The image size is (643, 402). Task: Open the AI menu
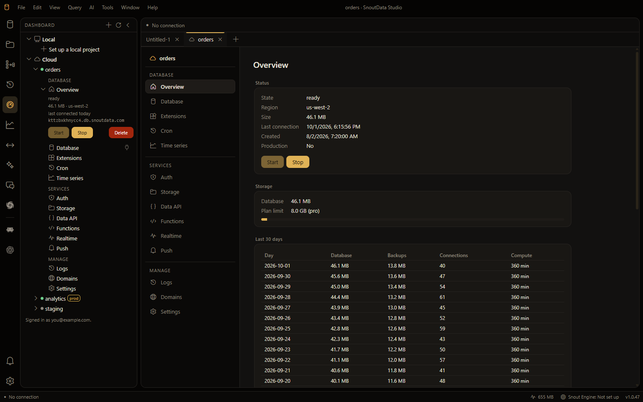coord(92,8)
